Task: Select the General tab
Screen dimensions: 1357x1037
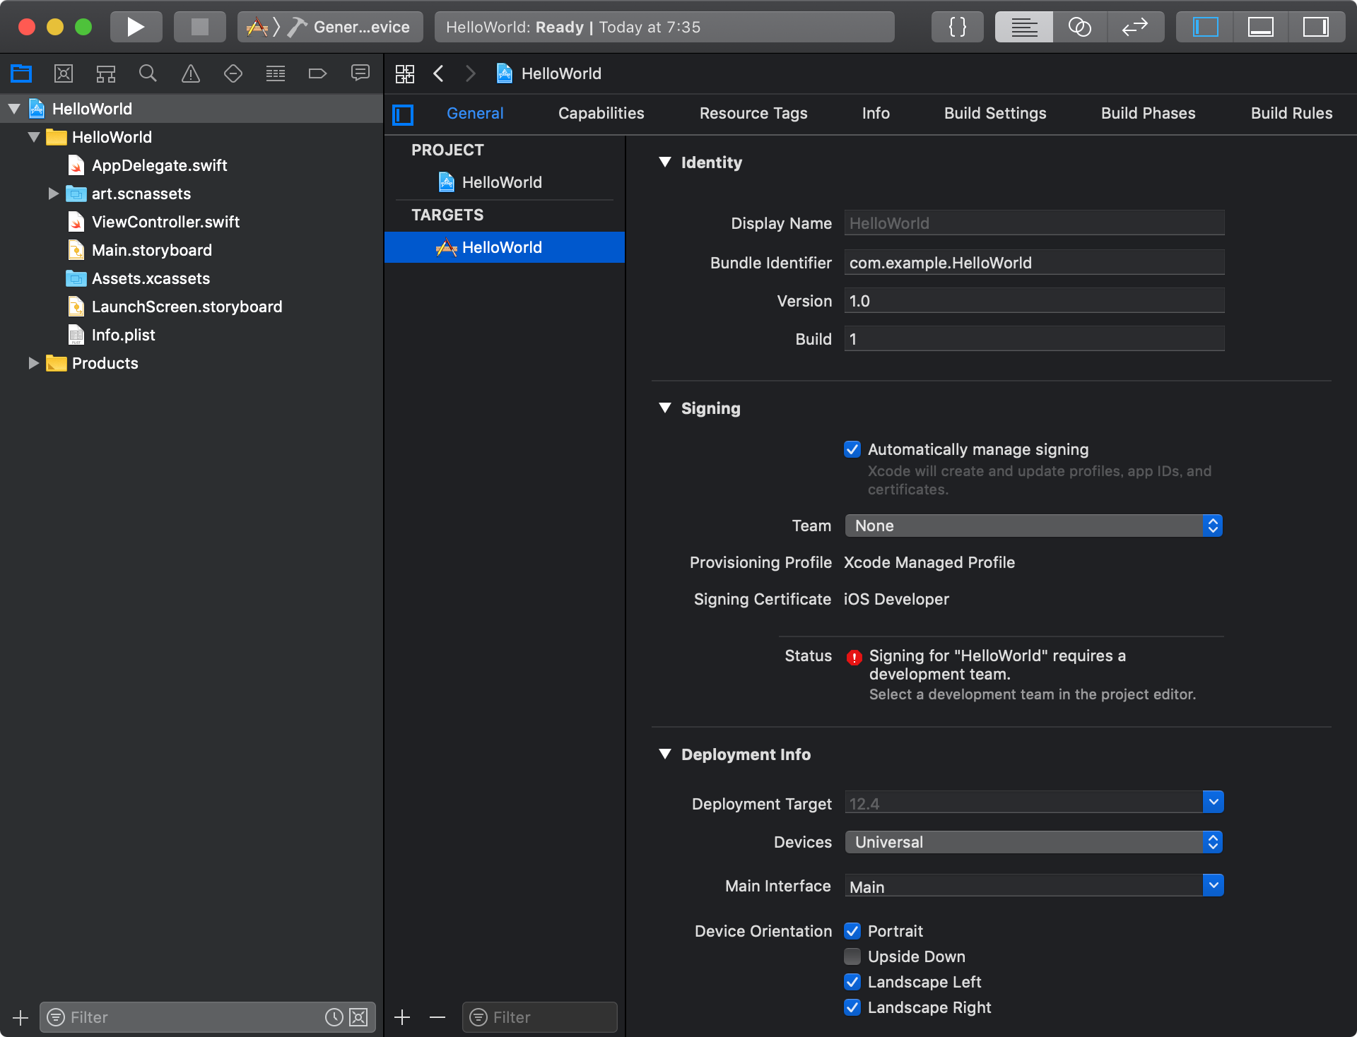Action: pos(475,113)
